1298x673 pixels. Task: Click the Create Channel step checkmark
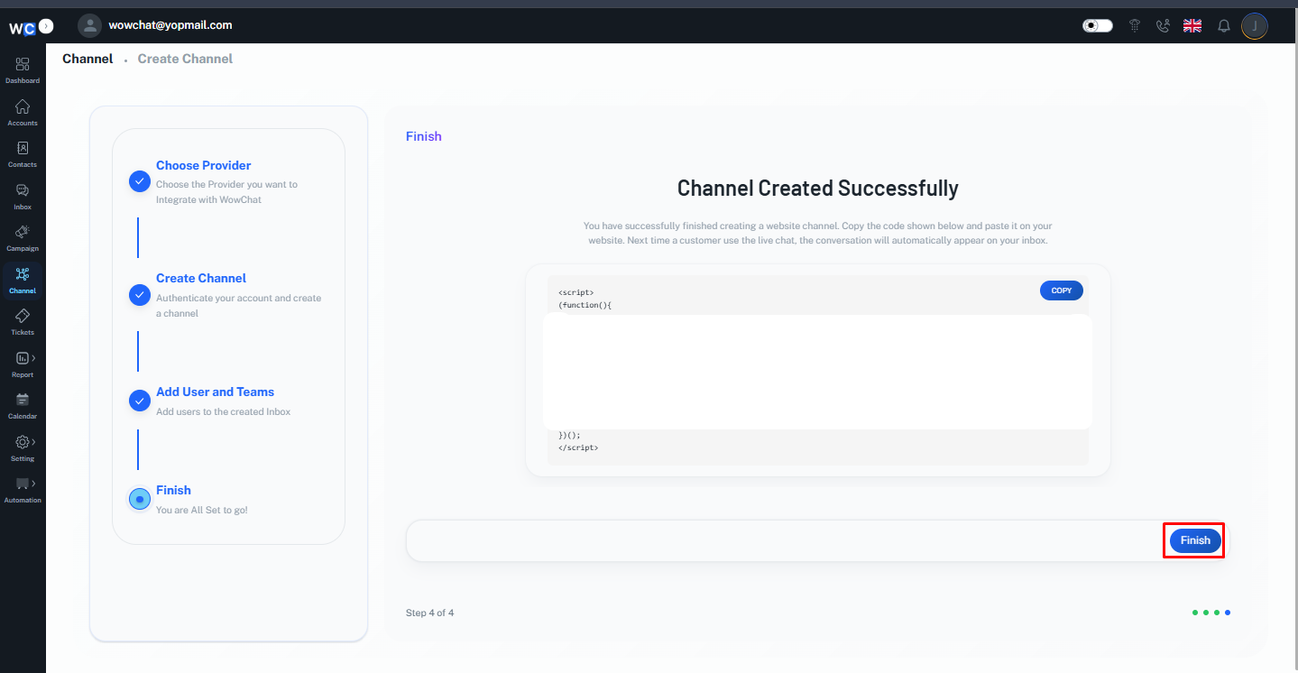(x=140, y=295)
